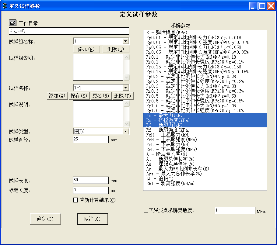The height and width of the screenshot is (245, 277).
Task: Select Ag - 最大力非比例伸长率(%) list item
Action: click(x=205, y=169)
